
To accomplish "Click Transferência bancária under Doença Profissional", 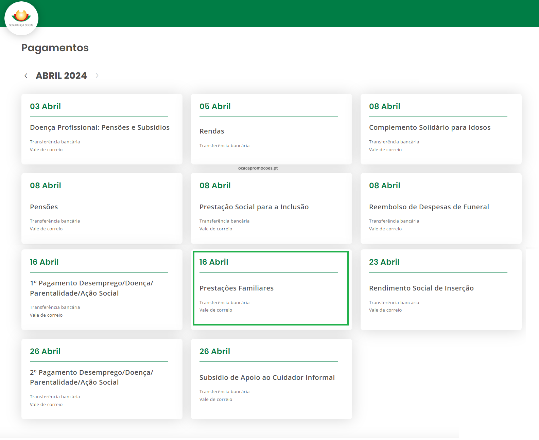I will pos(55,142).
